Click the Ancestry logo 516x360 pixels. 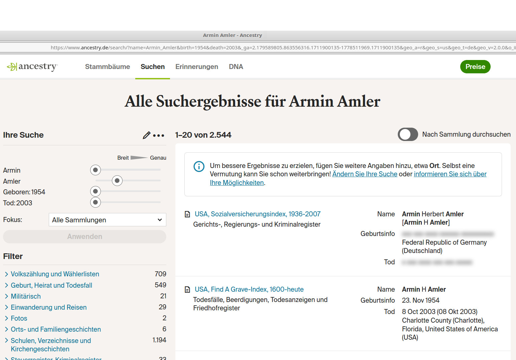[x=32, y=67]
